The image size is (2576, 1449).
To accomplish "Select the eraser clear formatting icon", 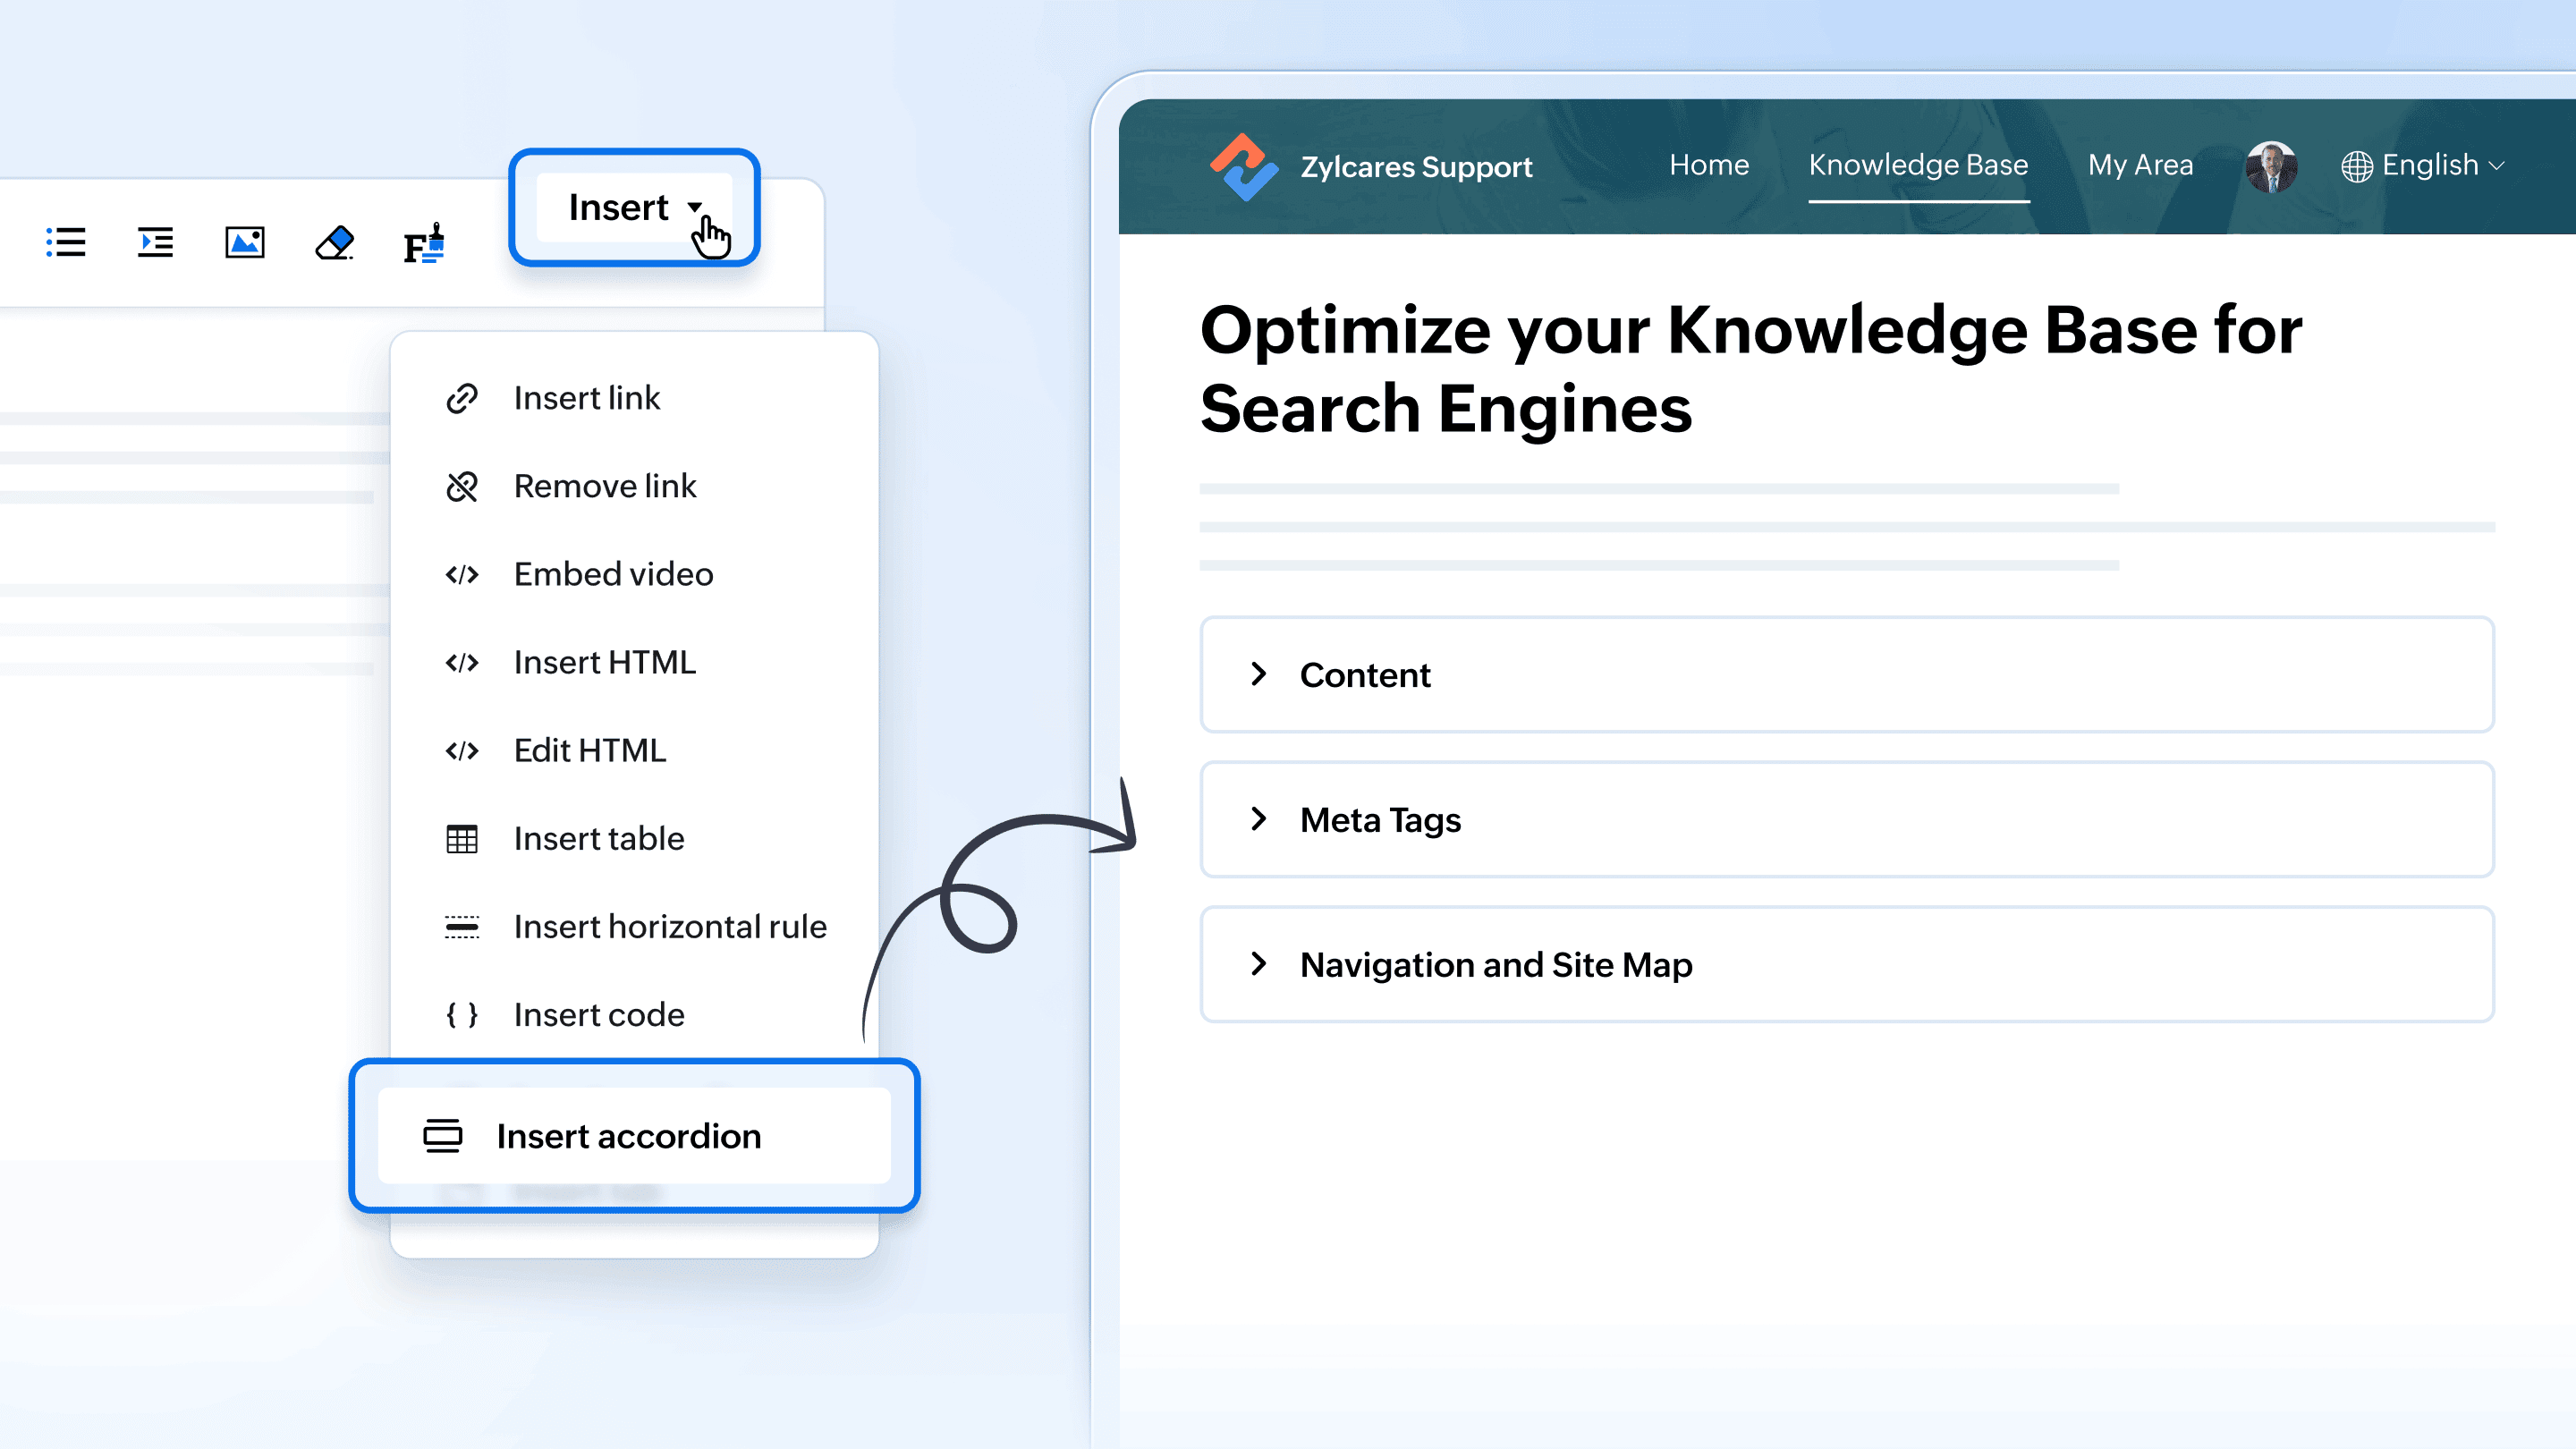I will [x=334, y=242].
